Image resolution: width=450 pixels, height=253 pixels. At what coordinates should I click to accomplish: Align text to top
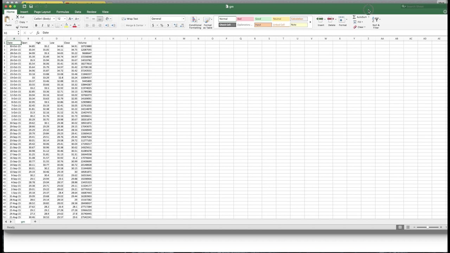coord(87,19)
